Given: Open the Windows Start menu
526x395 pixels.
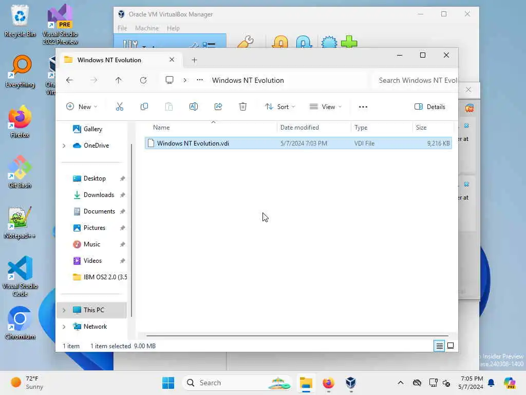Looking at the screenshot, I should pos(168,383).
